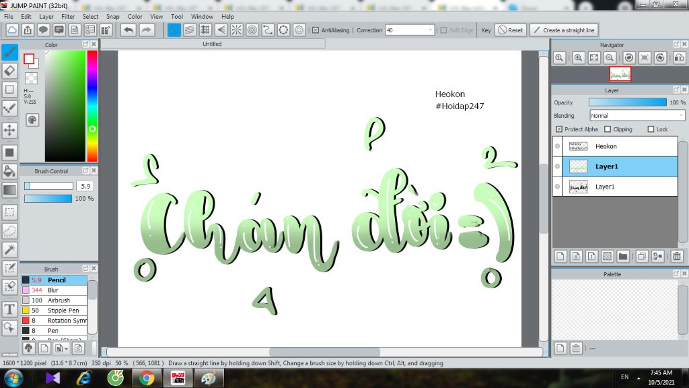
Task: Enable the radial snap
Action: [236, 30]
